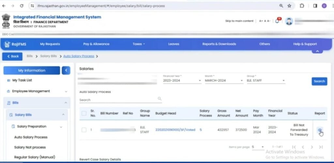This screenshot has width=334, height=163.
Task: Click search magnifier in Auto Salary Process table
Action: [x=159, y=99]
